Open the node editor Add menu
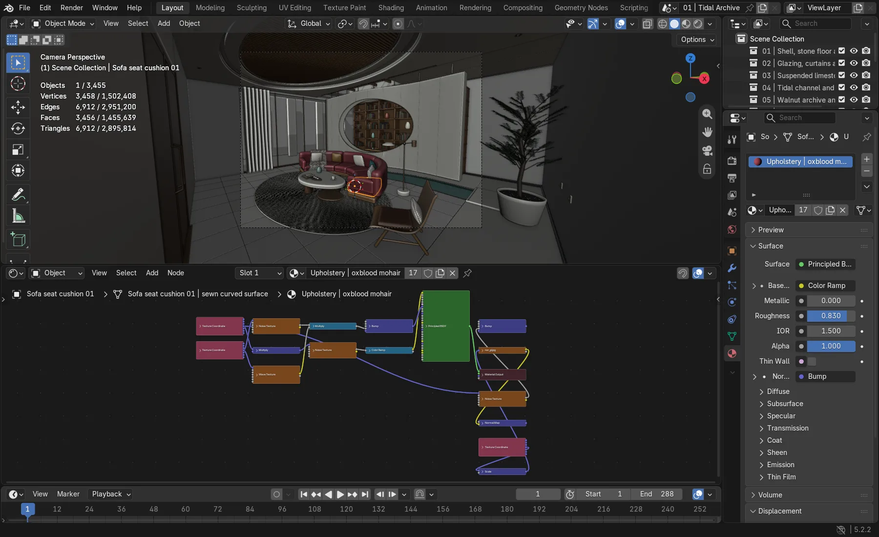879x537 pixels. point(152,273)
